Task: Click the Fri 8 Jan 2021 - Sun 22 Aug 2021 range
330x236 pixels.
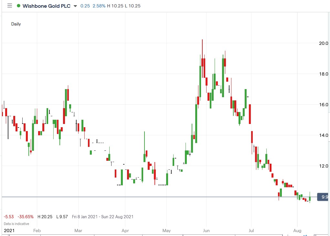Action: 103,217
